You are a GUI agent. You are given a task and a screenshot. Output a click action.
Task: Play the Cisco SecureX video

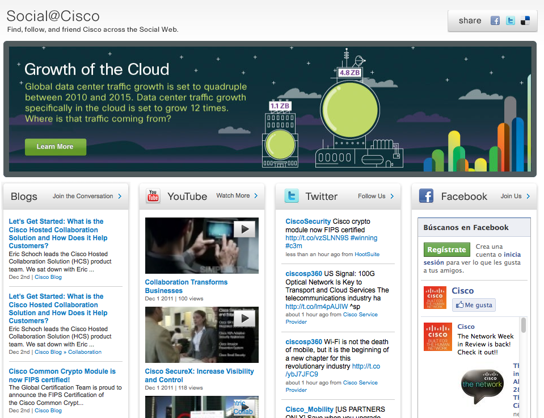[245, 318]
